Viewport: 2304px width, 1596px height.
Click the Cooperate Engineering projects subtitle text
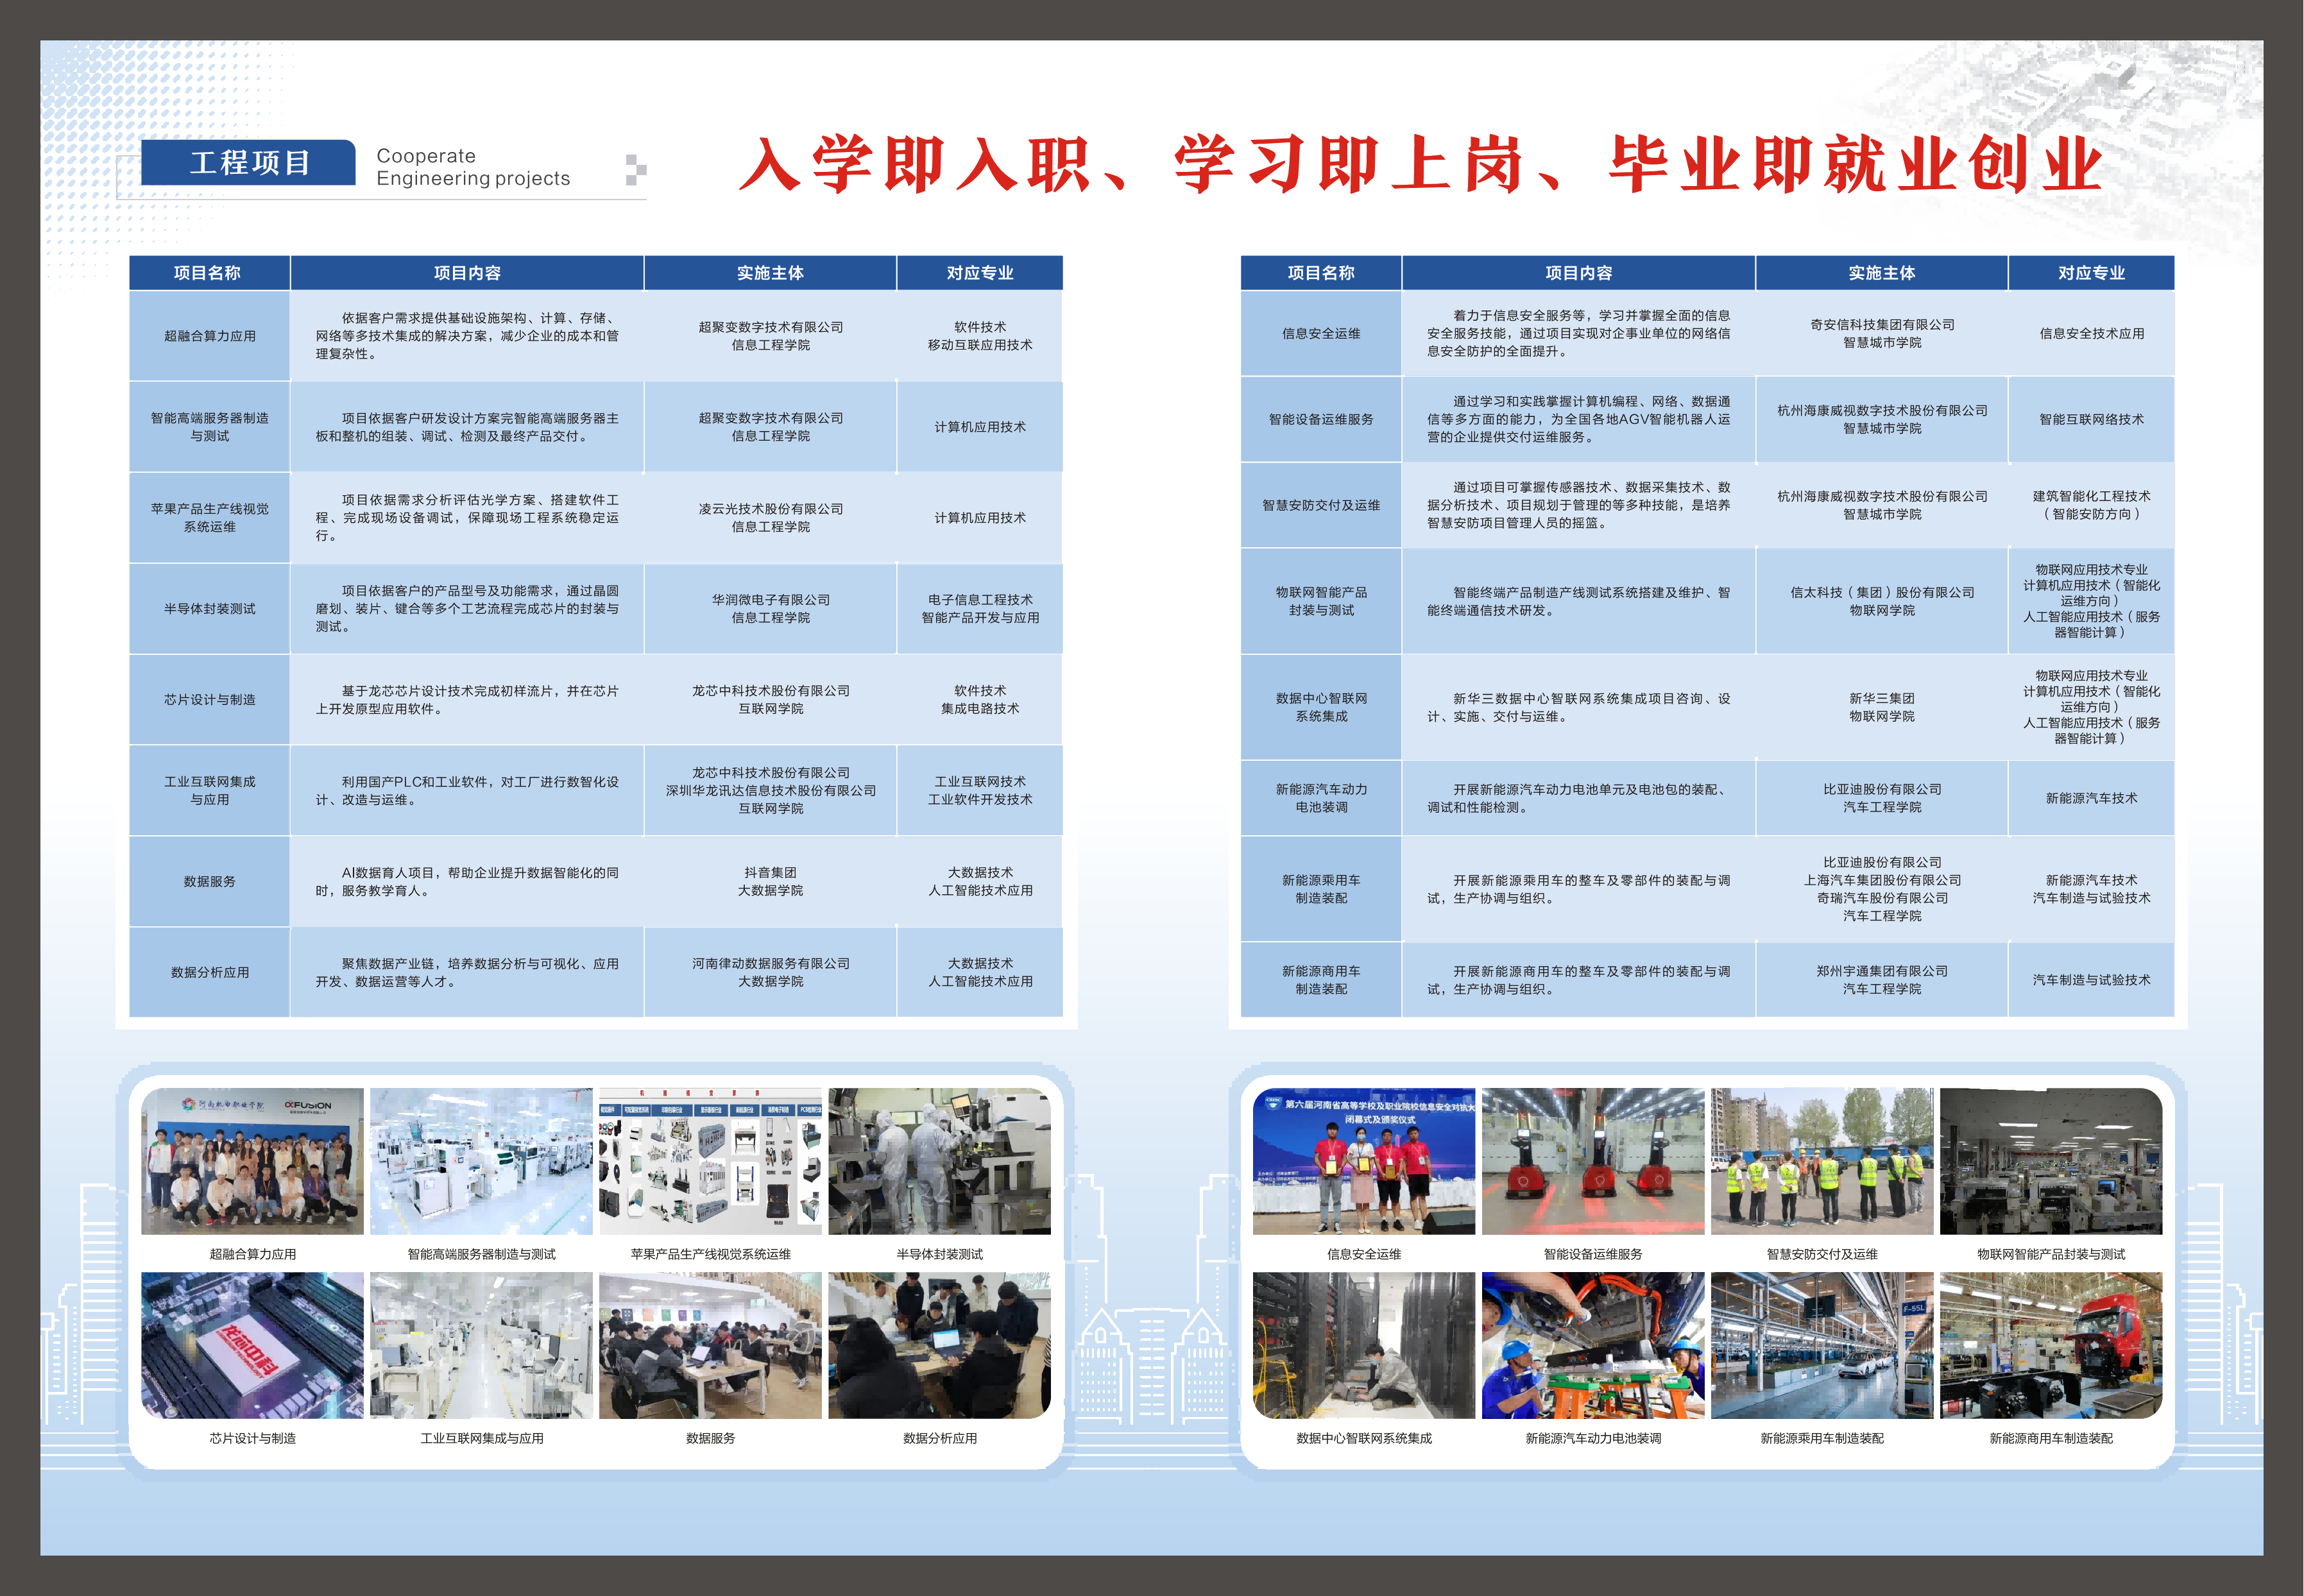click(x=472, y=167)
